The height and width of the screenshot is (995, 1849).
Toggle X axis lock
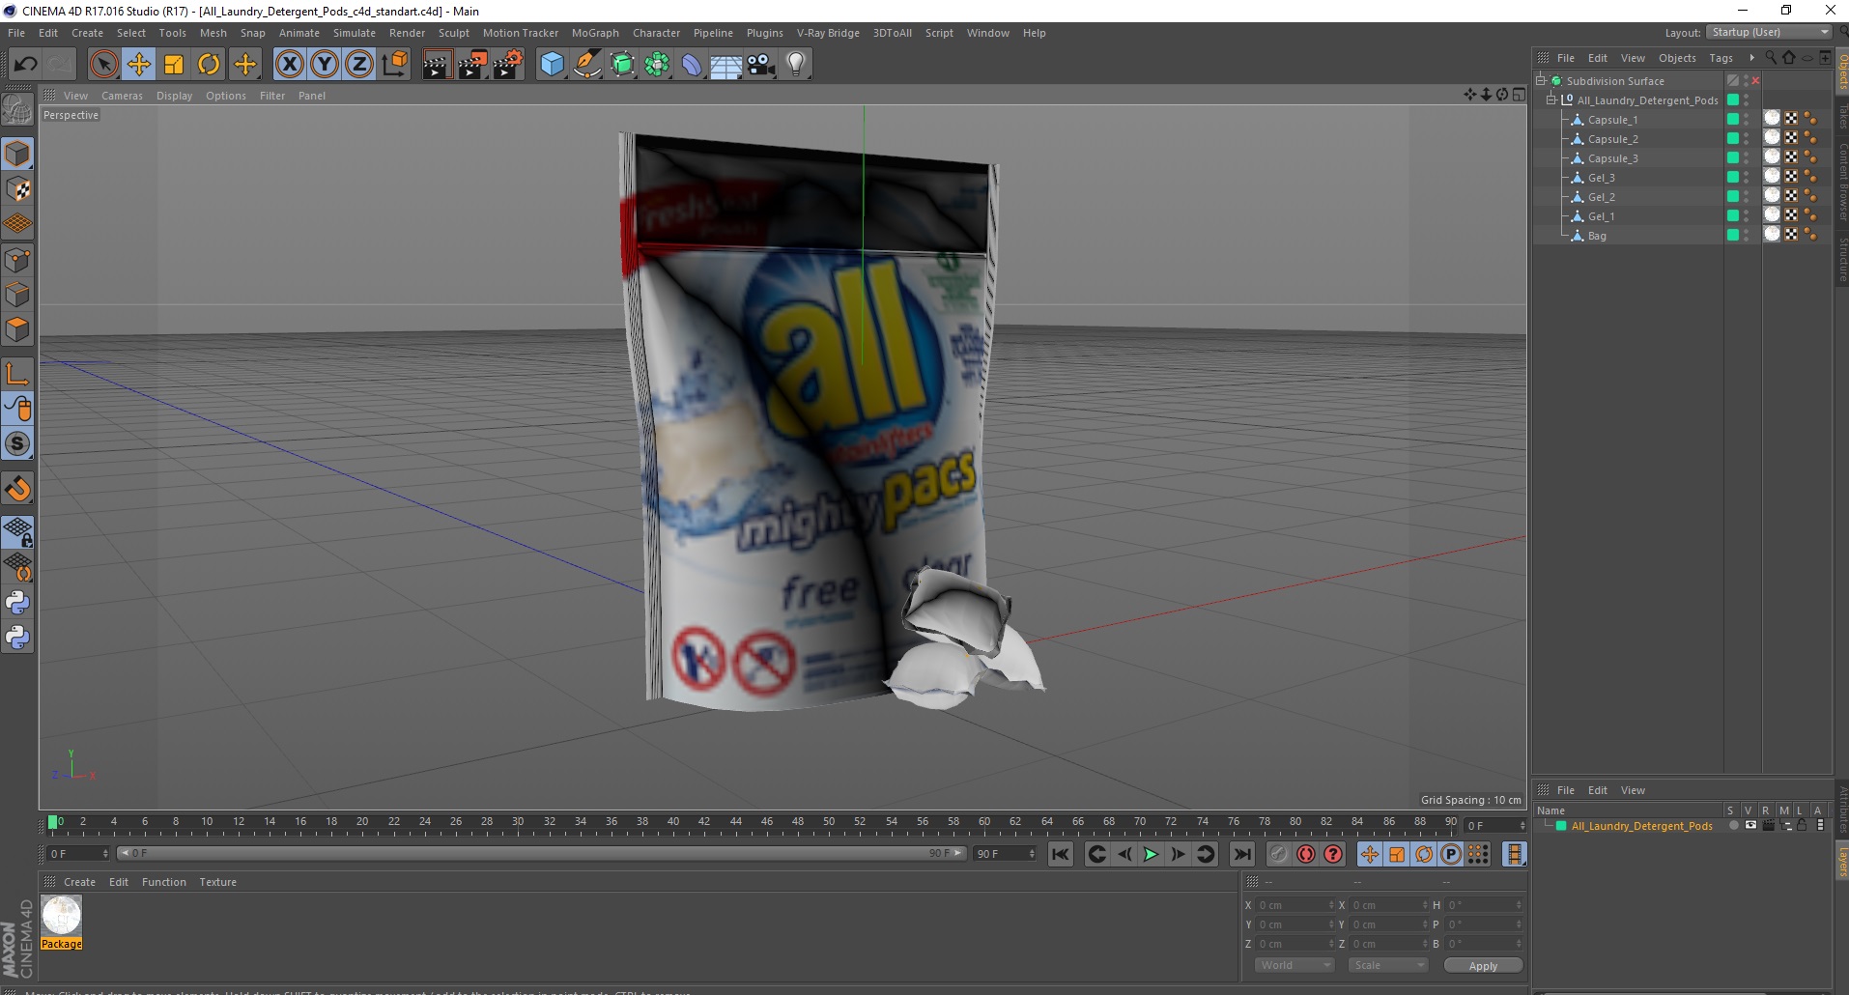point(289,65)
